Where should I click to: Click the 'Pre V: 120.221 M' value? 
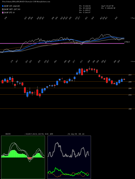(108, 8)
